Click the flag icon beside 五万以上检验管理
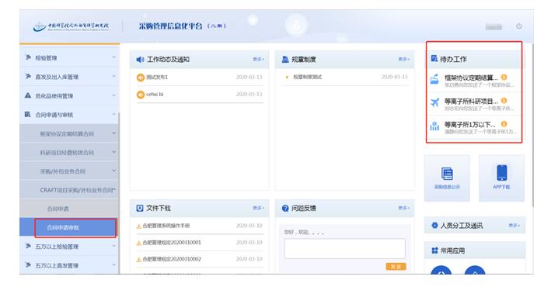The image size is (558, 290). [28, 246]
